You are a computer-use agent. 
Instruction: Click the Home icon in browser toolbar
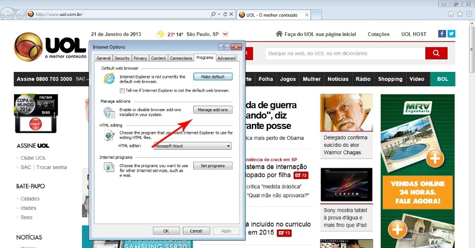[x=451, y=14]
